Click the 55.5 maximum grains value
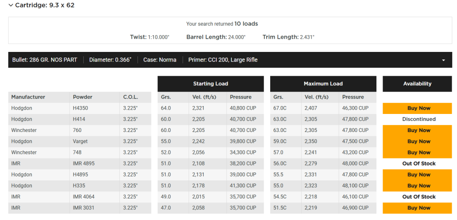This screenshot has width=457, height=220. [x=279, y=175]
